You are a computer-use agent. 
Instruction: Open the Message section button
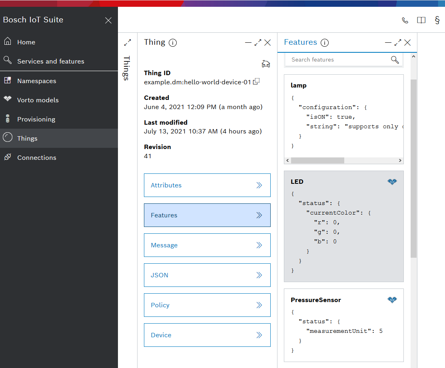pos(207,245)
